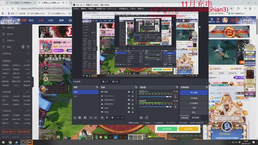Pop out the Audio Mixer dock icon
The image size is (258, 145).
[177, 87]
